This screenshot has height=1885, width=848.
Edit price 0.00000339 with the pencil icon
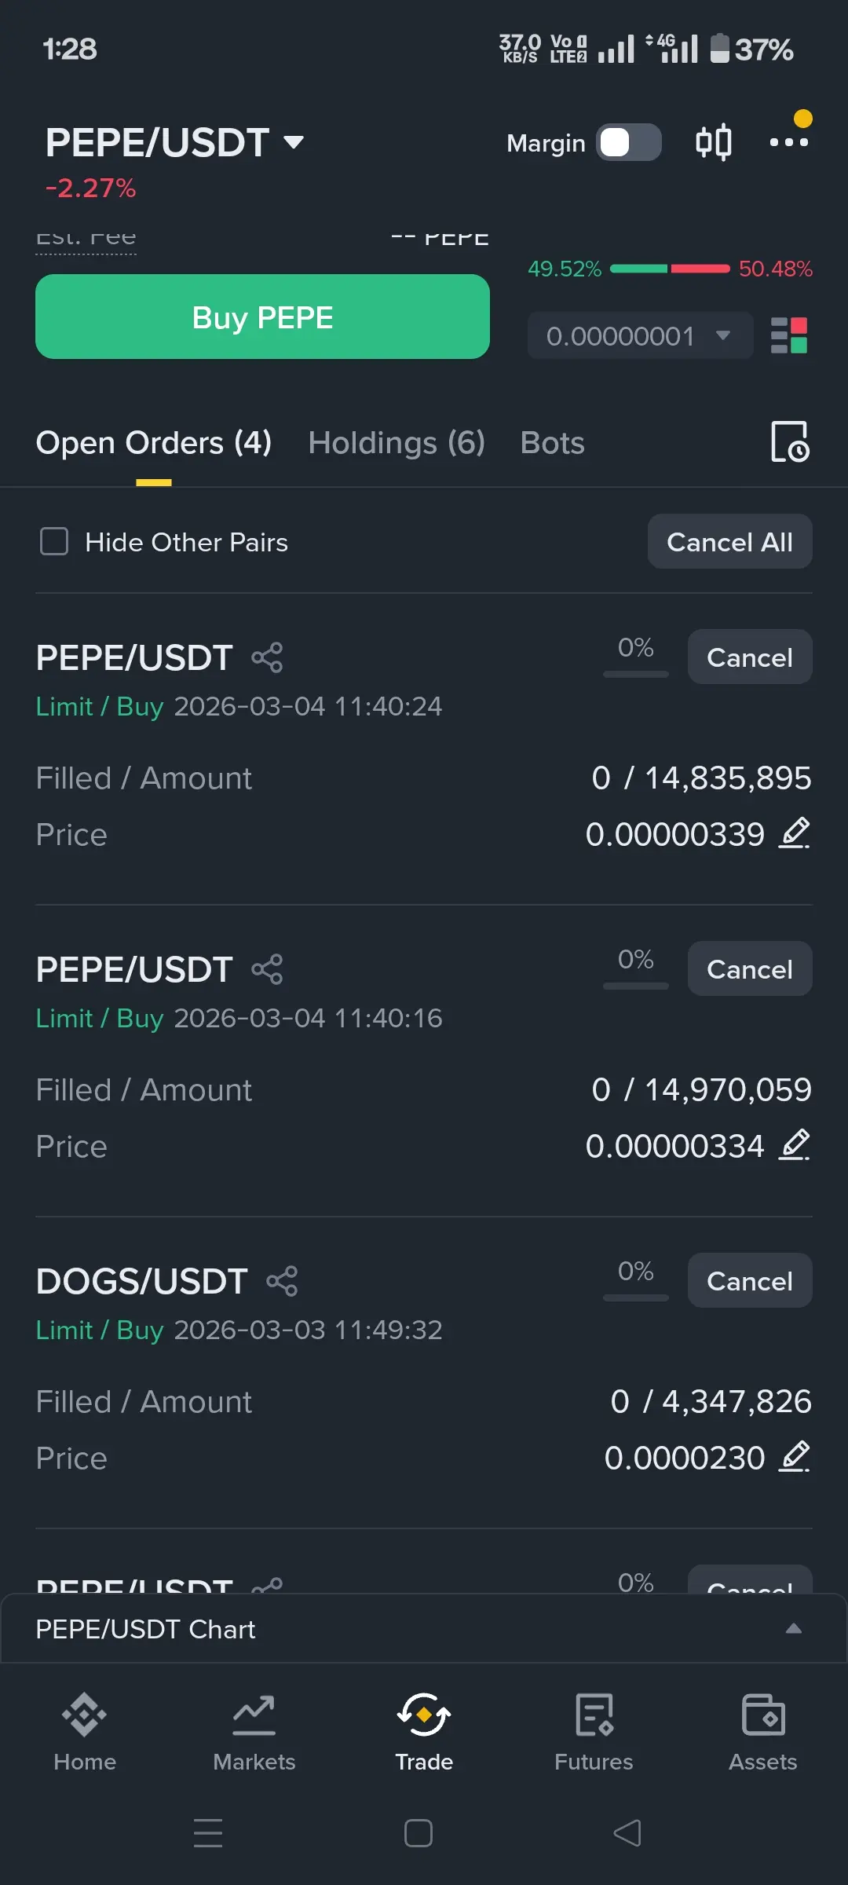tap(795, 833)
